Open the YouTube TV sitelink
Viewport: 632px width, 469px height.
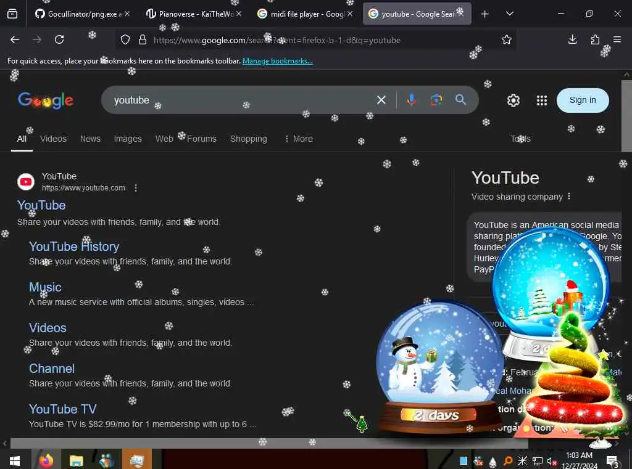[63, 409]
